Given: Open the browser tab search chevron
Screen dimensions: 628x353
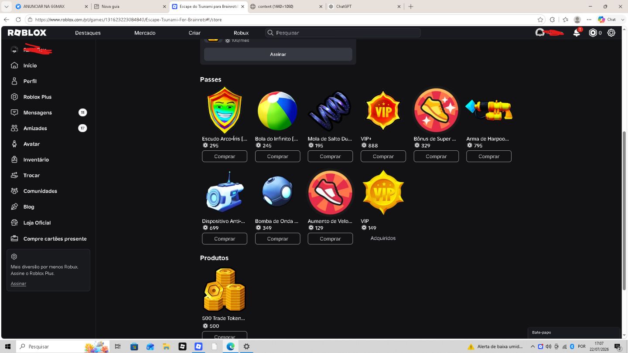Looking at the screenshot, I should tap(6, 7).
